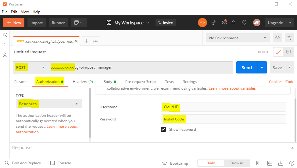Open the comments icon next to BUILD
Screen dimensions: 297x168
click(288, 52)
